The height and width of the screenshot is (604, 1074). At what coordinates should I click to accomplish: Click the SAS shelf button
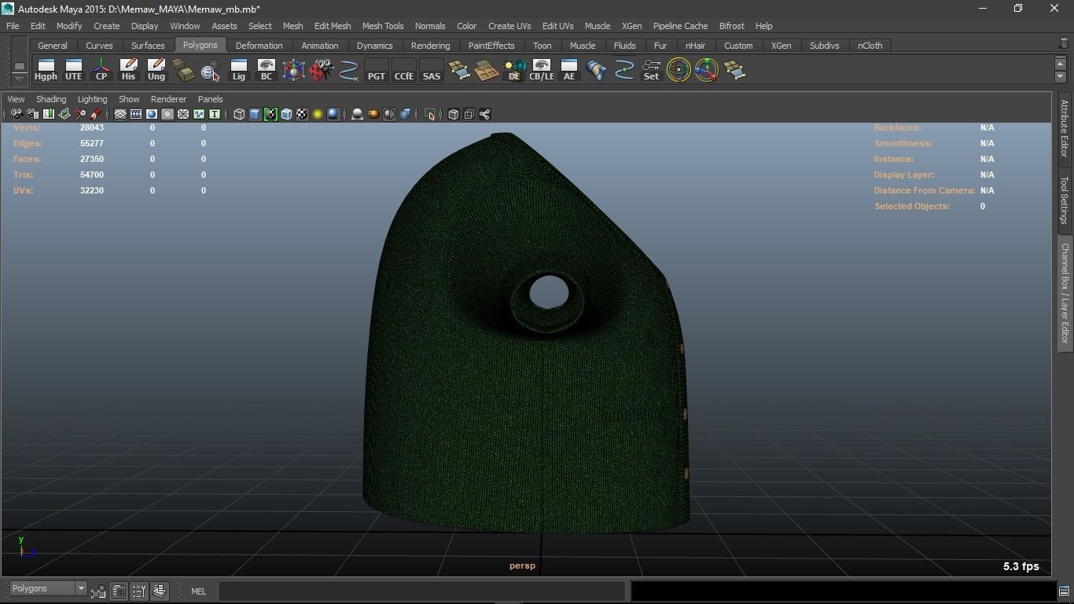[431, 70]
